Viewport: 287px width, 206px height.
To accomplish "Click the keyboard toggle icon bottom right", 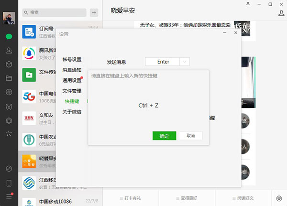I will (279, 197).
